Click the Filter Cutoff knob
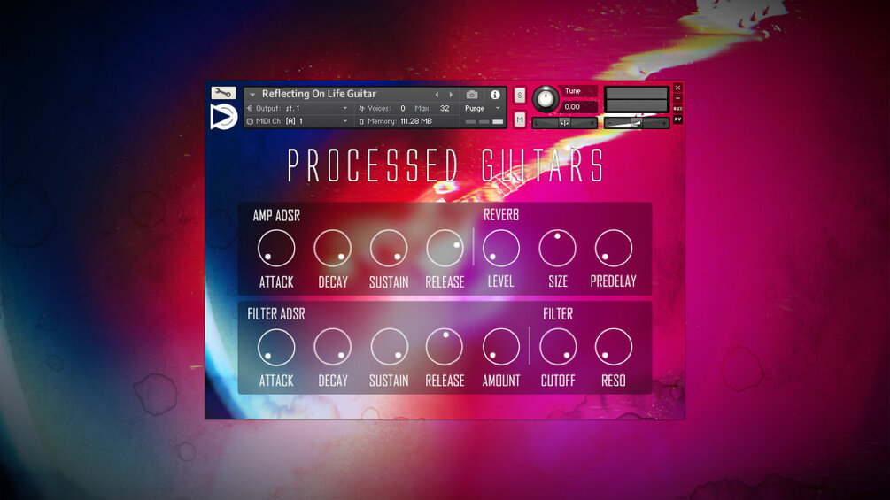Image resolution: width=890 pixels, height=500 pixels. pyautogui.click(x=557, y=347)
